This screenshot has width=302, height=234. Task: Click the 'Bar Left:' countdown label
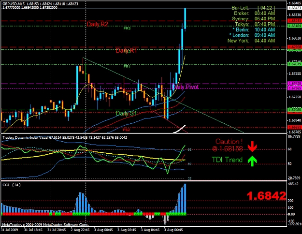240,8
